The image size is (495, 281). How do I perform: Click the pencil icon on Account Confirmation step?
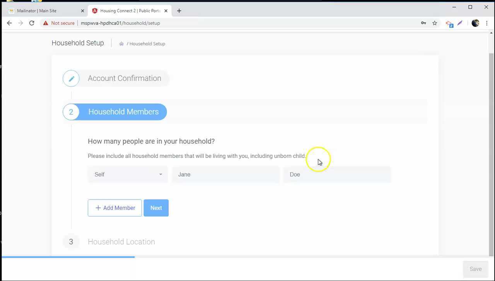[x=71, y=78]
